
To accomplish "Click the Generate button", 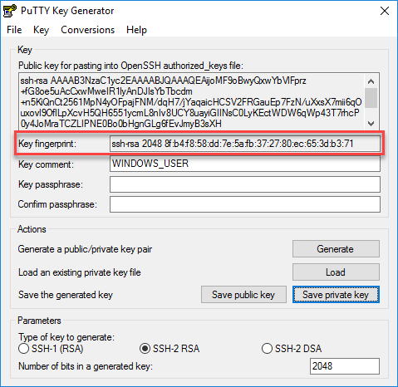I will click(x=336, y=249).
